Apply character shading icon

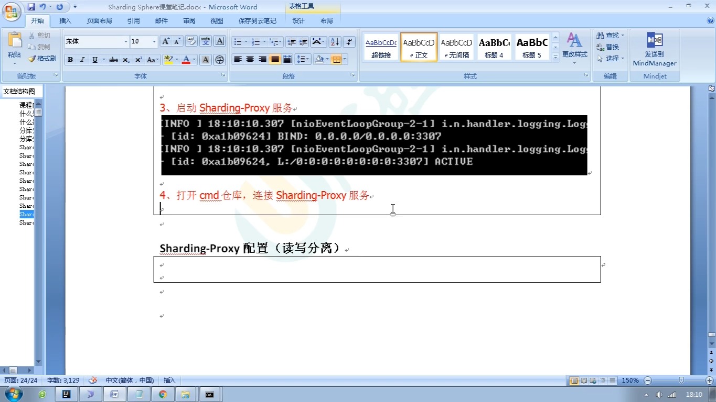[206, 60]
